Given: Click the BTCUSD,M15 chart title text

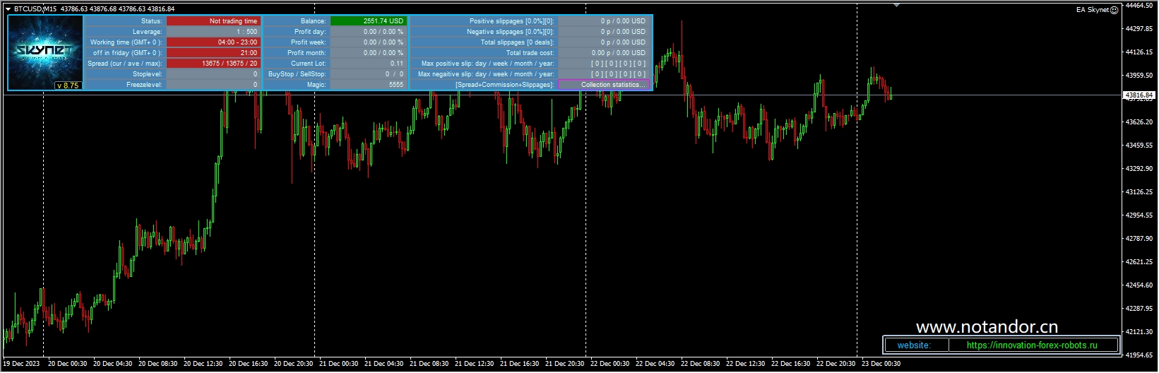Looking at the screenshot, I should pyautogui.click(x=35, y=9).
